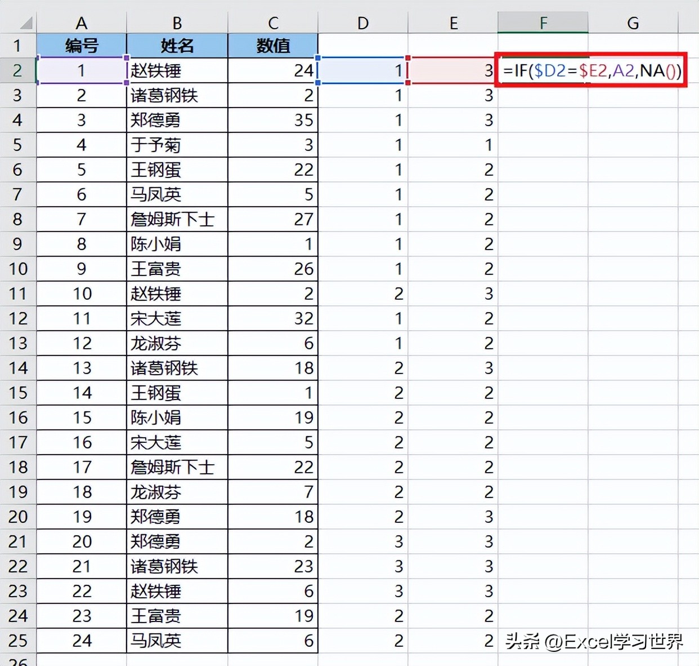Select column header A

point(81,23)
